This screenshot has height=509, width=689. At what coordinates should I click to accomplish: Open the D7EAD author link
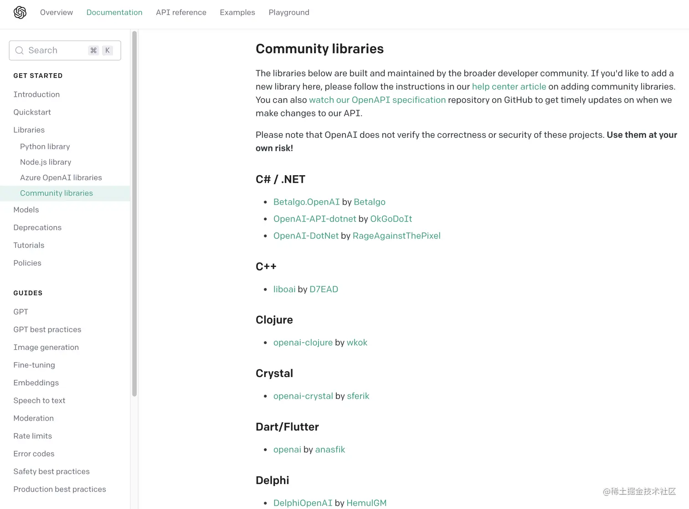tap(324, 289)
